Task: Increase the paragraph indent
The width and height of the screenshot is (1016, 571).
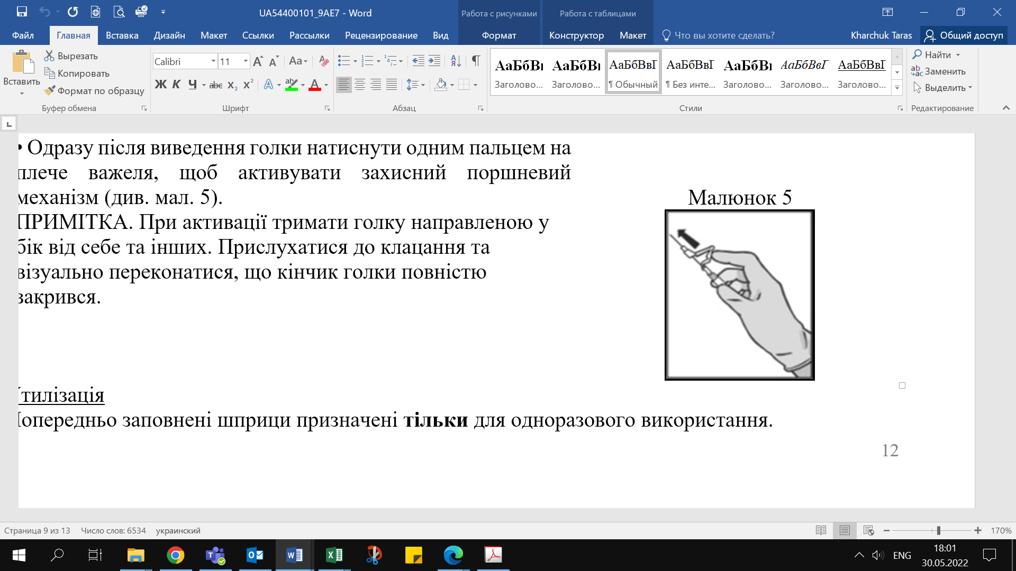Action: coord(434,61)
